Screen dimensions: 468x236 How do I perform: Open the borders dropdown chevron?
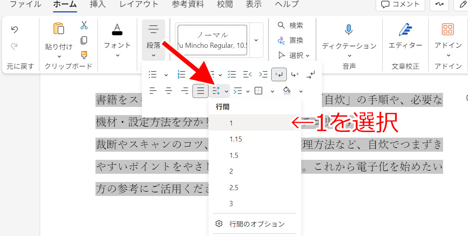coord(272,91)
